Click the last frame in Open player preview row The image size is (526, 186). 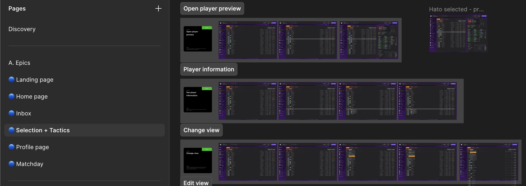click(369, 40)
